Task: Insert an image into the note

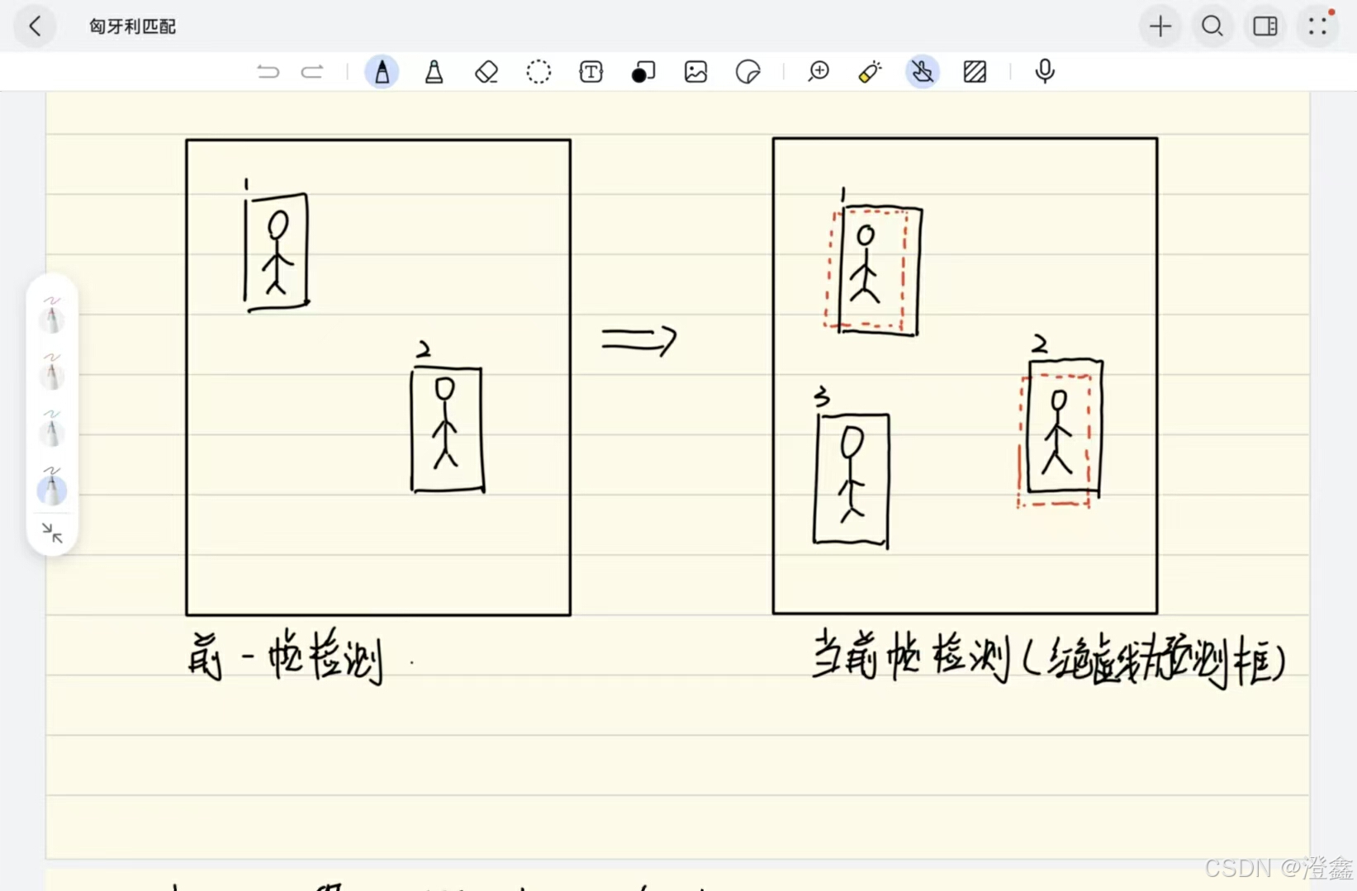Action: pyautogui.click(x=695, y=72)
